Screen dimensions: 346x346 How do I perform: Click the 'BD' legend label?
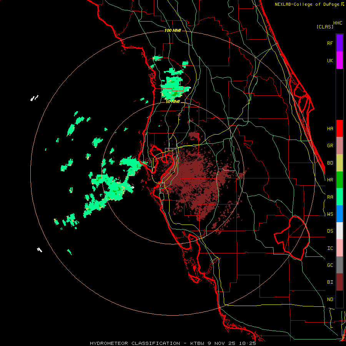pyautogui.click(x=330, y=163)
